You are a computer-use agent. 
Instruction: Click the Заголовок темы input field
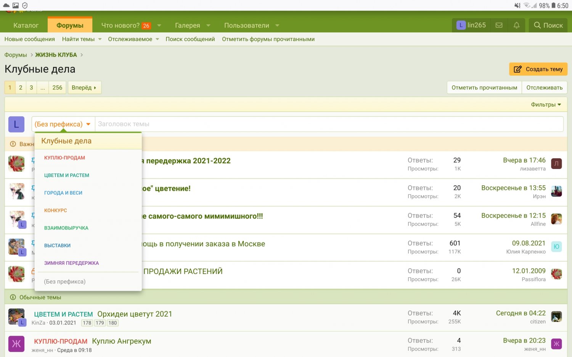329,124
